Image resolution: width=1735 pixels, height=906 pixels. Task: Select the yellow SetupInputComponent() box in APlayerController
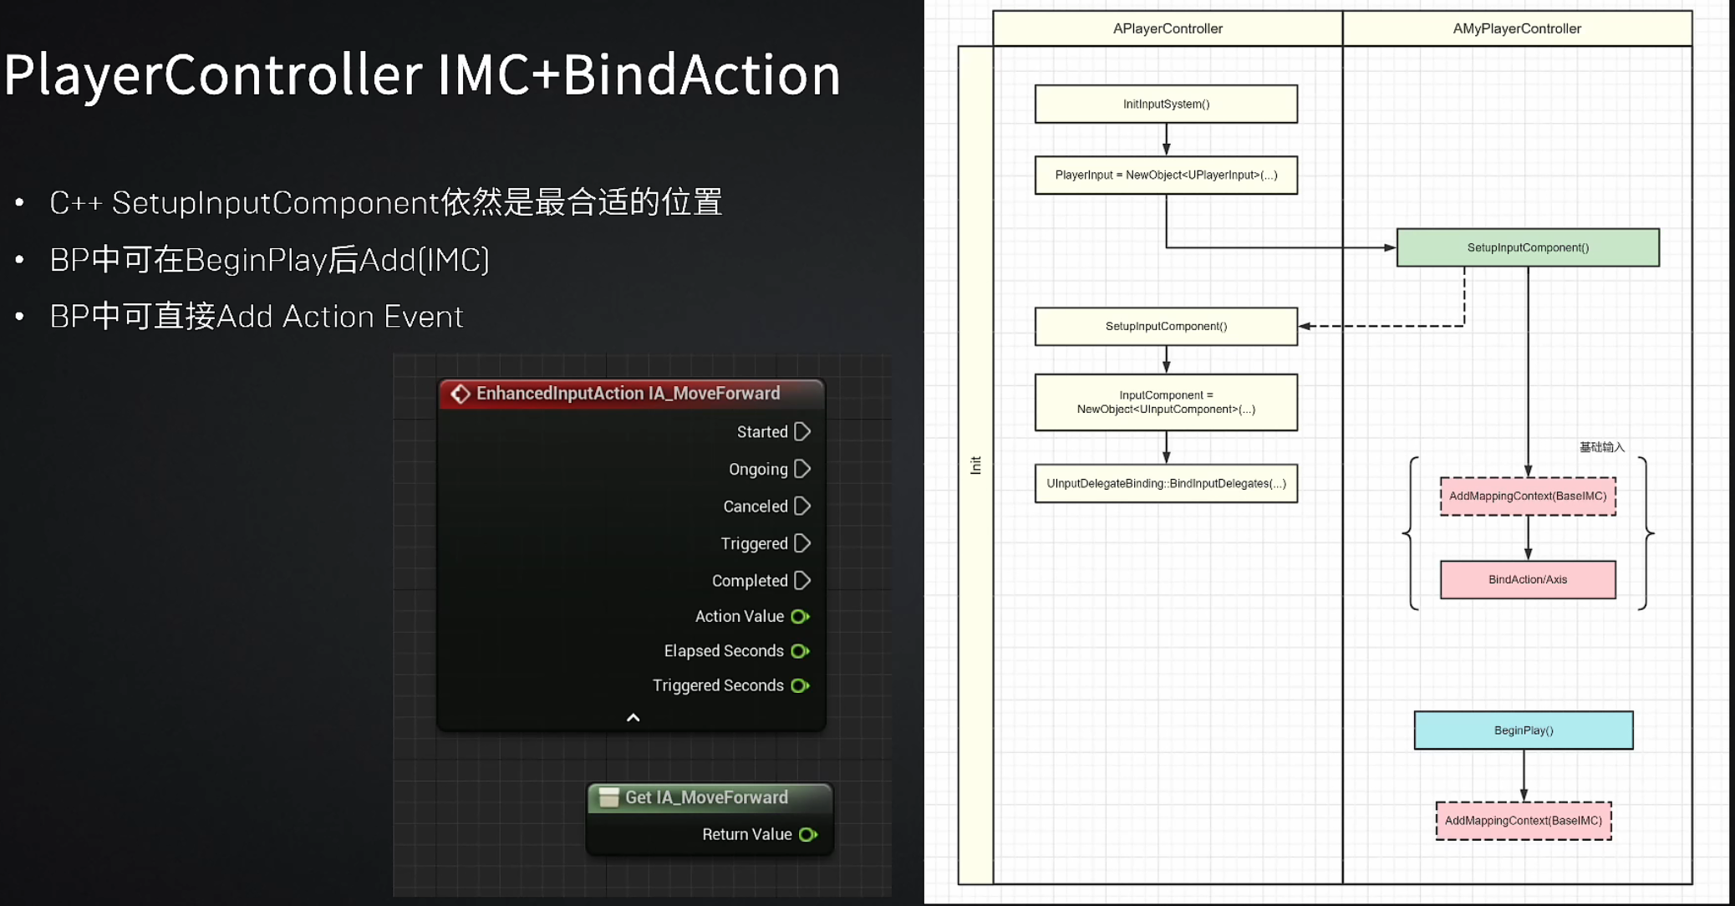[1166, 326]
